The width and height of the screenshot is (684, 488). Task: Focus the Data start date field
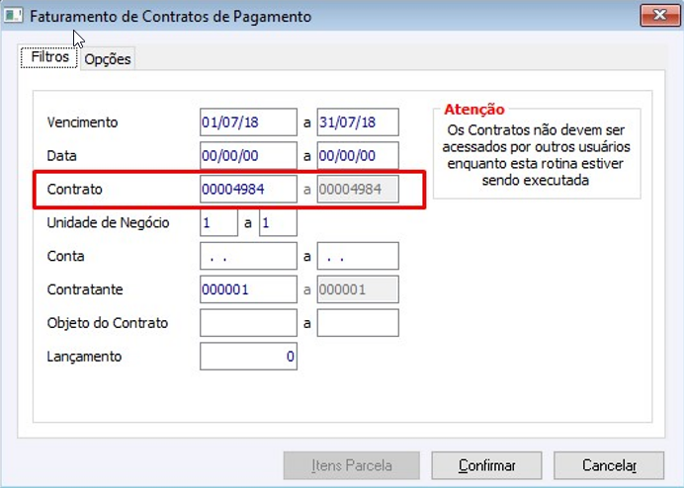[249, 156]
